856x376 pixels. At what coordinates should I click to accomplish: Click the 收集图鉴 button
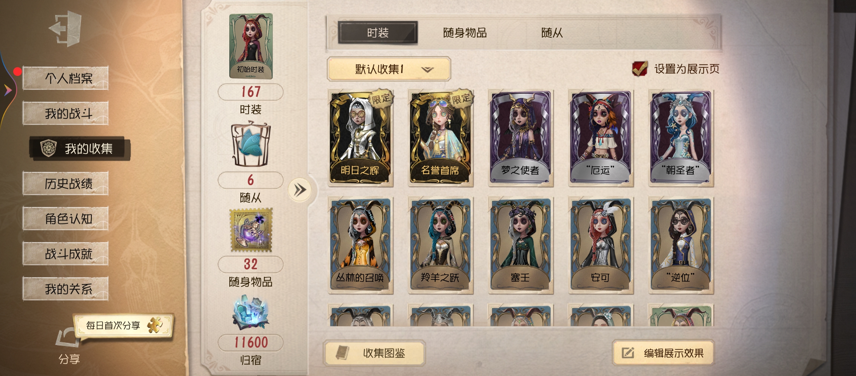coord(374,353)
